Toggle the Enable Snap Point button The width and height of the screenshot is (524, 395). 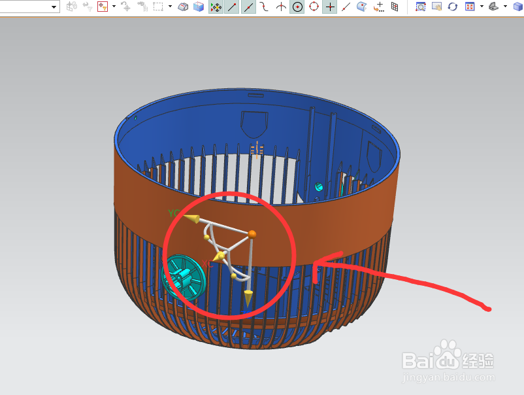click(216, 7)
